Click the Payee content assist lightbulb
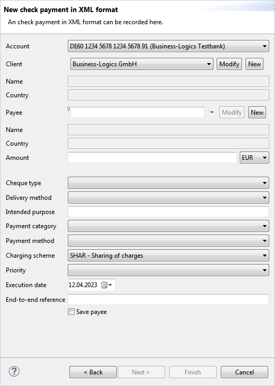Screen dimensions: 275x386 tap(69, 109)
